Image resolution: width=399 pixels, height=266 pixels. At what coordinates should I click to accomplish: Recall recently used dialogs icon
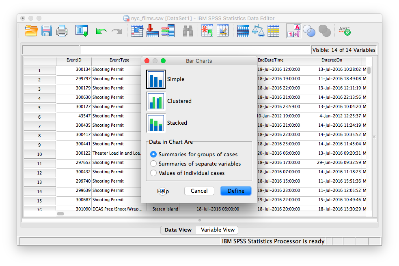(82, 31)
